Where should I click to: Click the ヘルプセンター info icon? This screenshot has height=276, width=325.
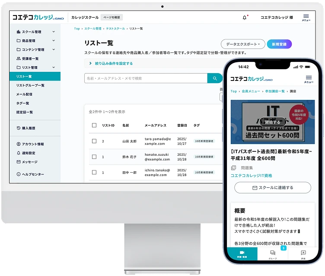tap(19, 174)
